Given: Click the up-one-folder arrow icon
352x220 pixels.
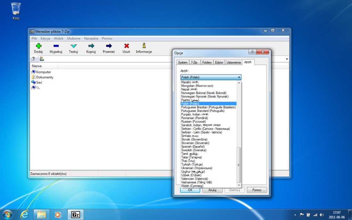Looking at the screenshot, I should point(34,59).
